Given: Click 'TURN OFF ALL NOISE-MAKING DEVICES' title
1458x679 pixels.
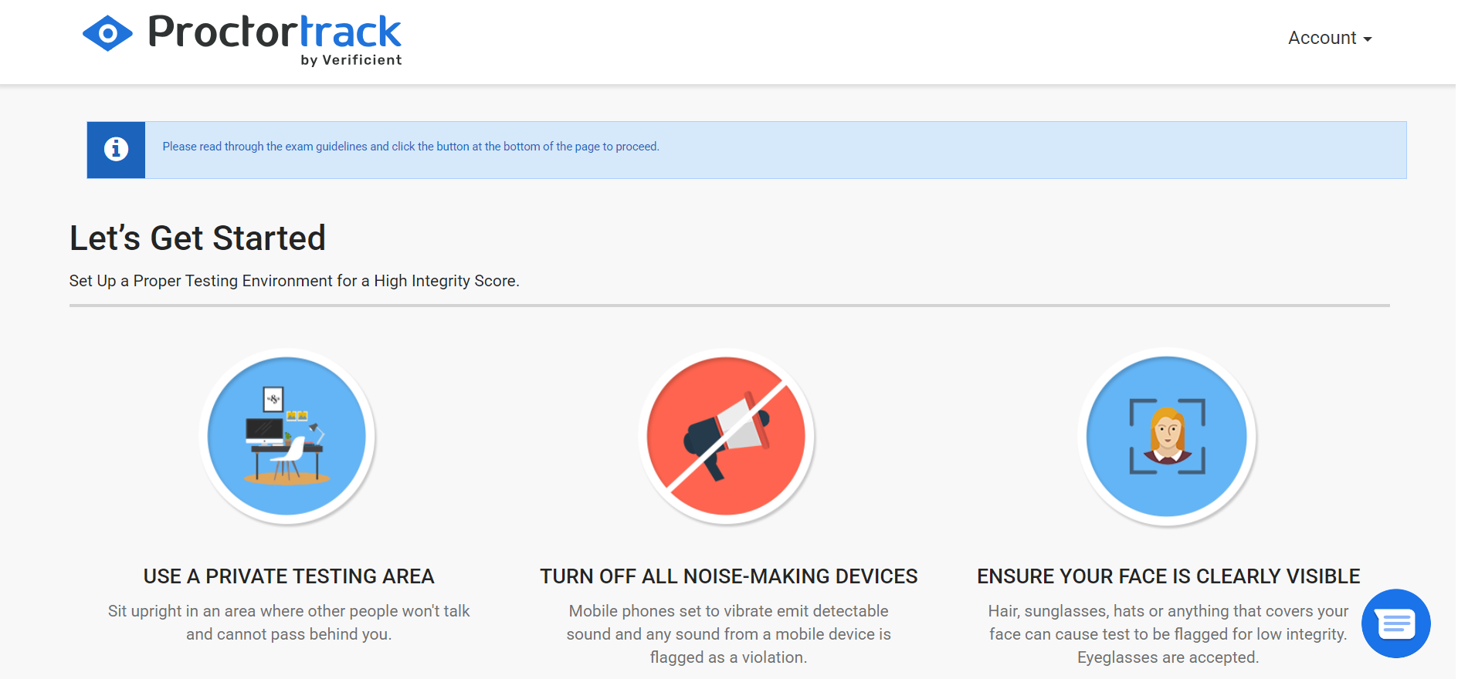Looking at the screenshot, I should (728, 576).
